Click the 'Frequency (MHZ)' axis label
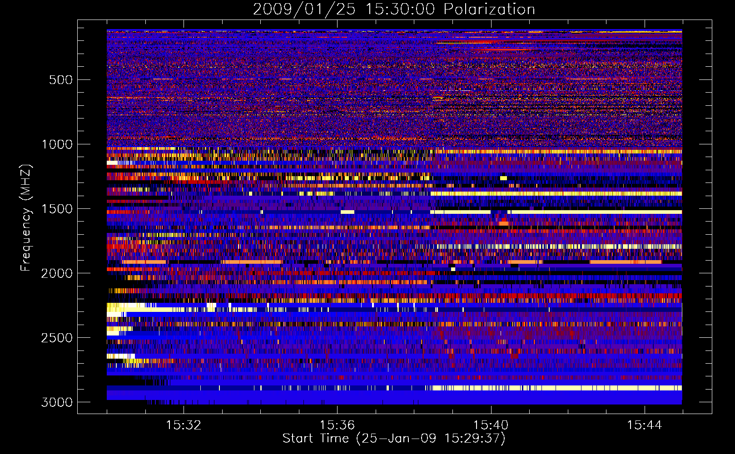 (26, 218)
